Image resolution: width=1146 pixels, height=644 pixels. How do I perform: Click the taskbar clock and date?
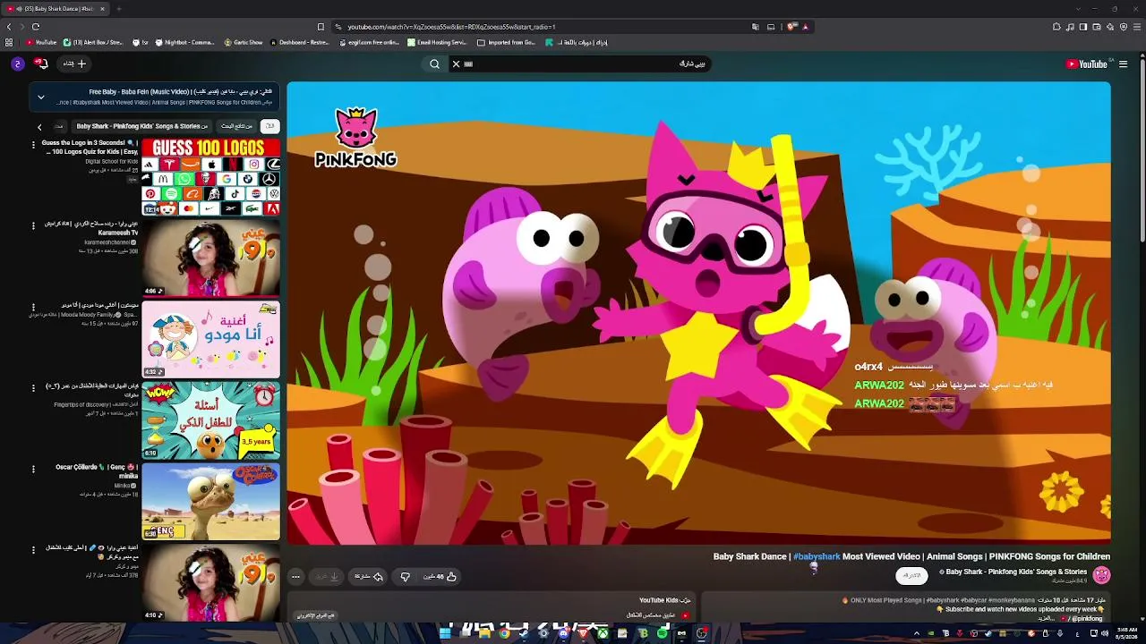click(1126, 633)
